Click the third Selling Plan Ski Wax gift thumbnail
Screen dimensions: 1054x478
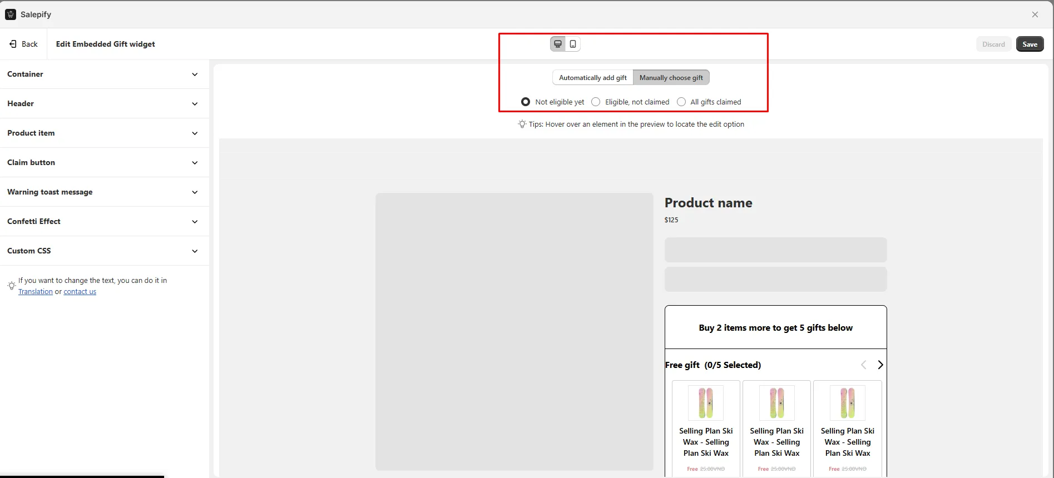pyautogui.click(x=848, y=402)
